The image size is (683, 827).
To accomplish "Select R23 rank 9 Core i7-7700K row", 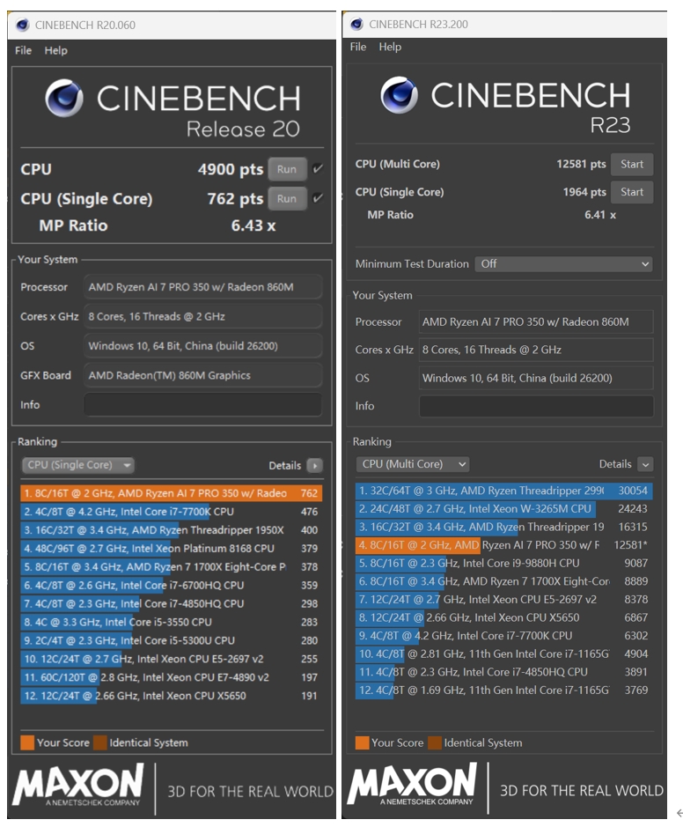I will [x=503, y=636].
